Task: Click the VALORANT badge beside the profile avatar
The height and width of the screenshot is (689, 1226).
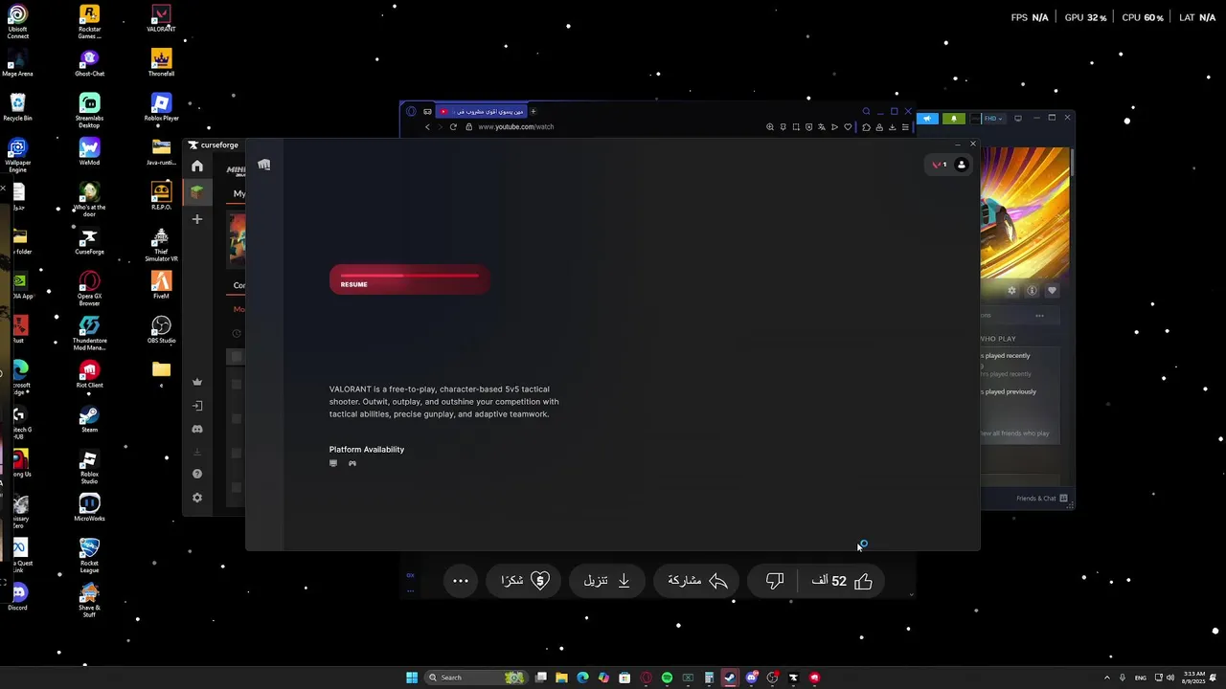Action: (940, 165)
